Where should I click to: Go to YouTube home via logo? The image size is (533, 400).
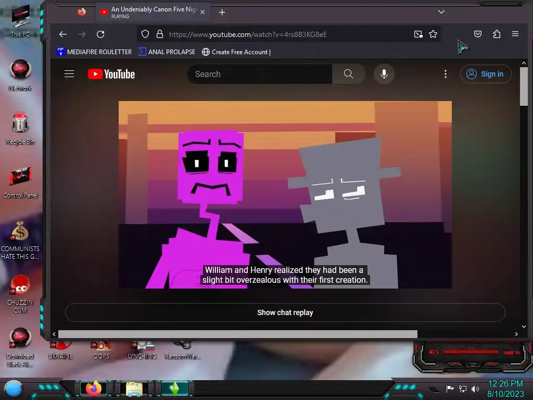click(x=111, y=74)
